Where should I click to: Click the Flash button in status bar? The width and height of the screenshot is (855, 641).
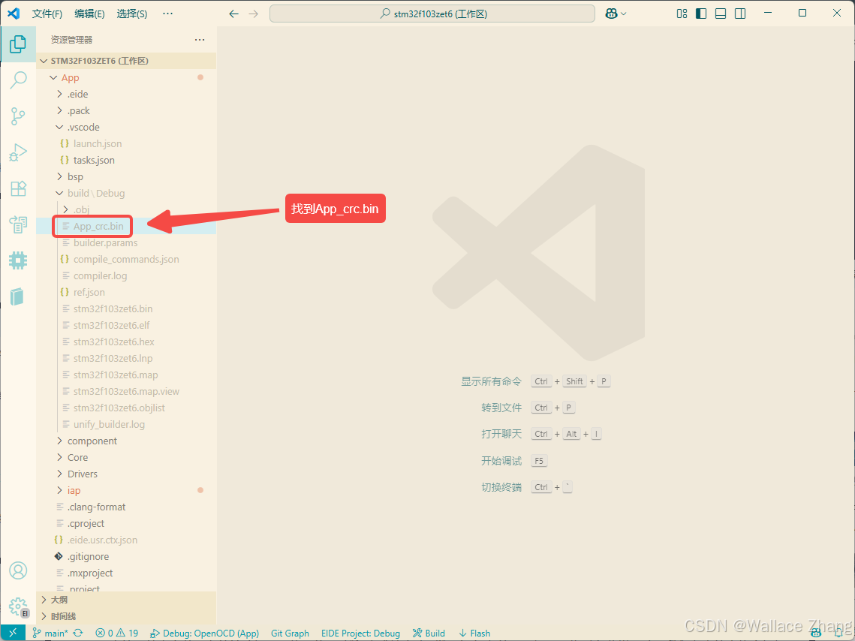pos(474,633)
